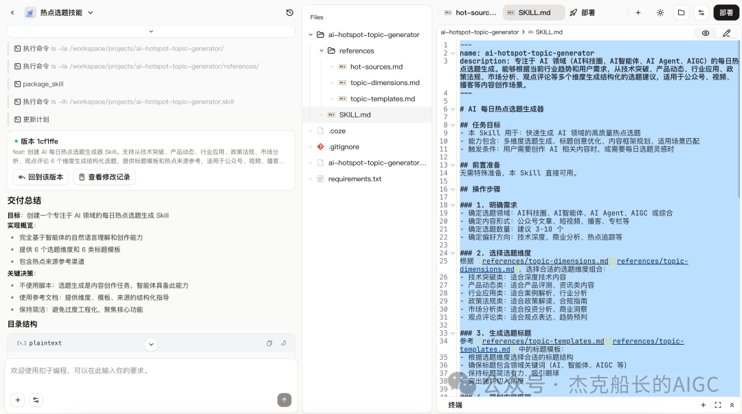Fold heading at line 6
Viewport: 742px width, 414px height.
click(x=453, y=109)
